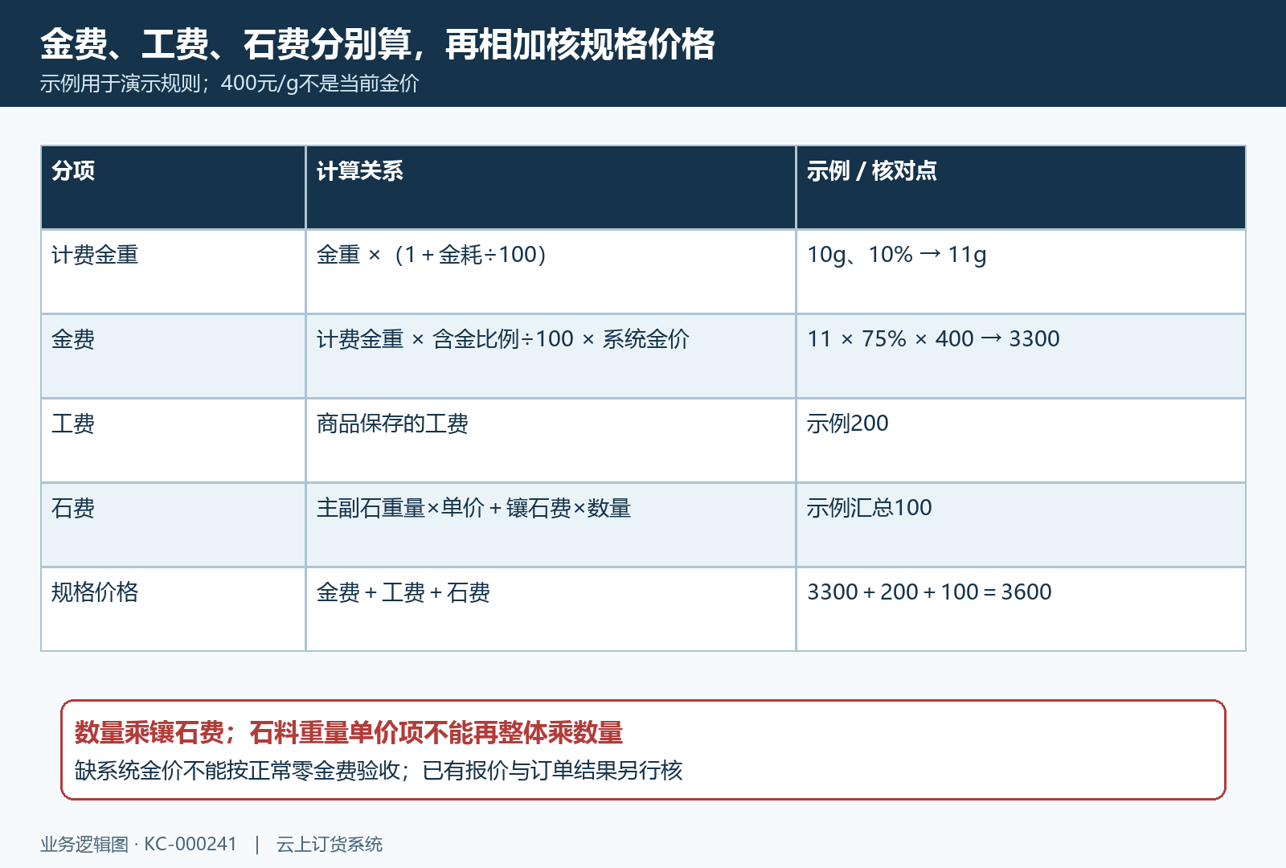Click the footer text 业务逻辑图 · KC-000241
This screenshot has height=868, width=1286.
coord(138,844)
